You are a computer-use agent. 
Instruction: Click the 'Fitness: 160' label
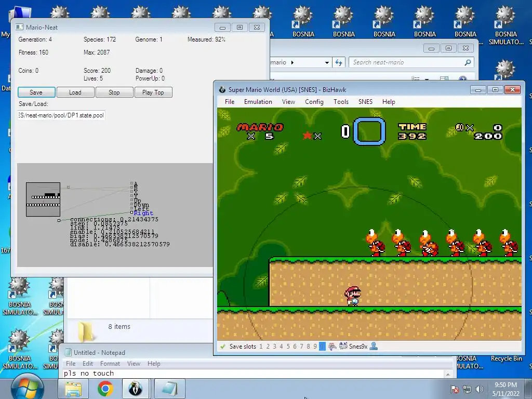34,52
